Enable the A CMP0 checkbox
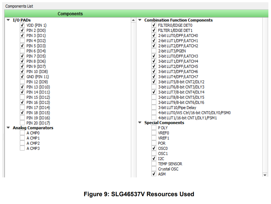Image resolution: width=271 pixels, height=204 pixels. pos(22,133)
